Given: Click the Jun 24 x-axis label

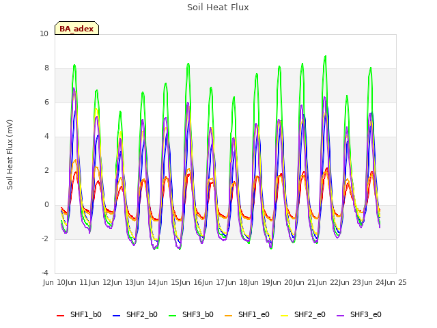Looking at the screenshot, I should [x=373, y=282].
